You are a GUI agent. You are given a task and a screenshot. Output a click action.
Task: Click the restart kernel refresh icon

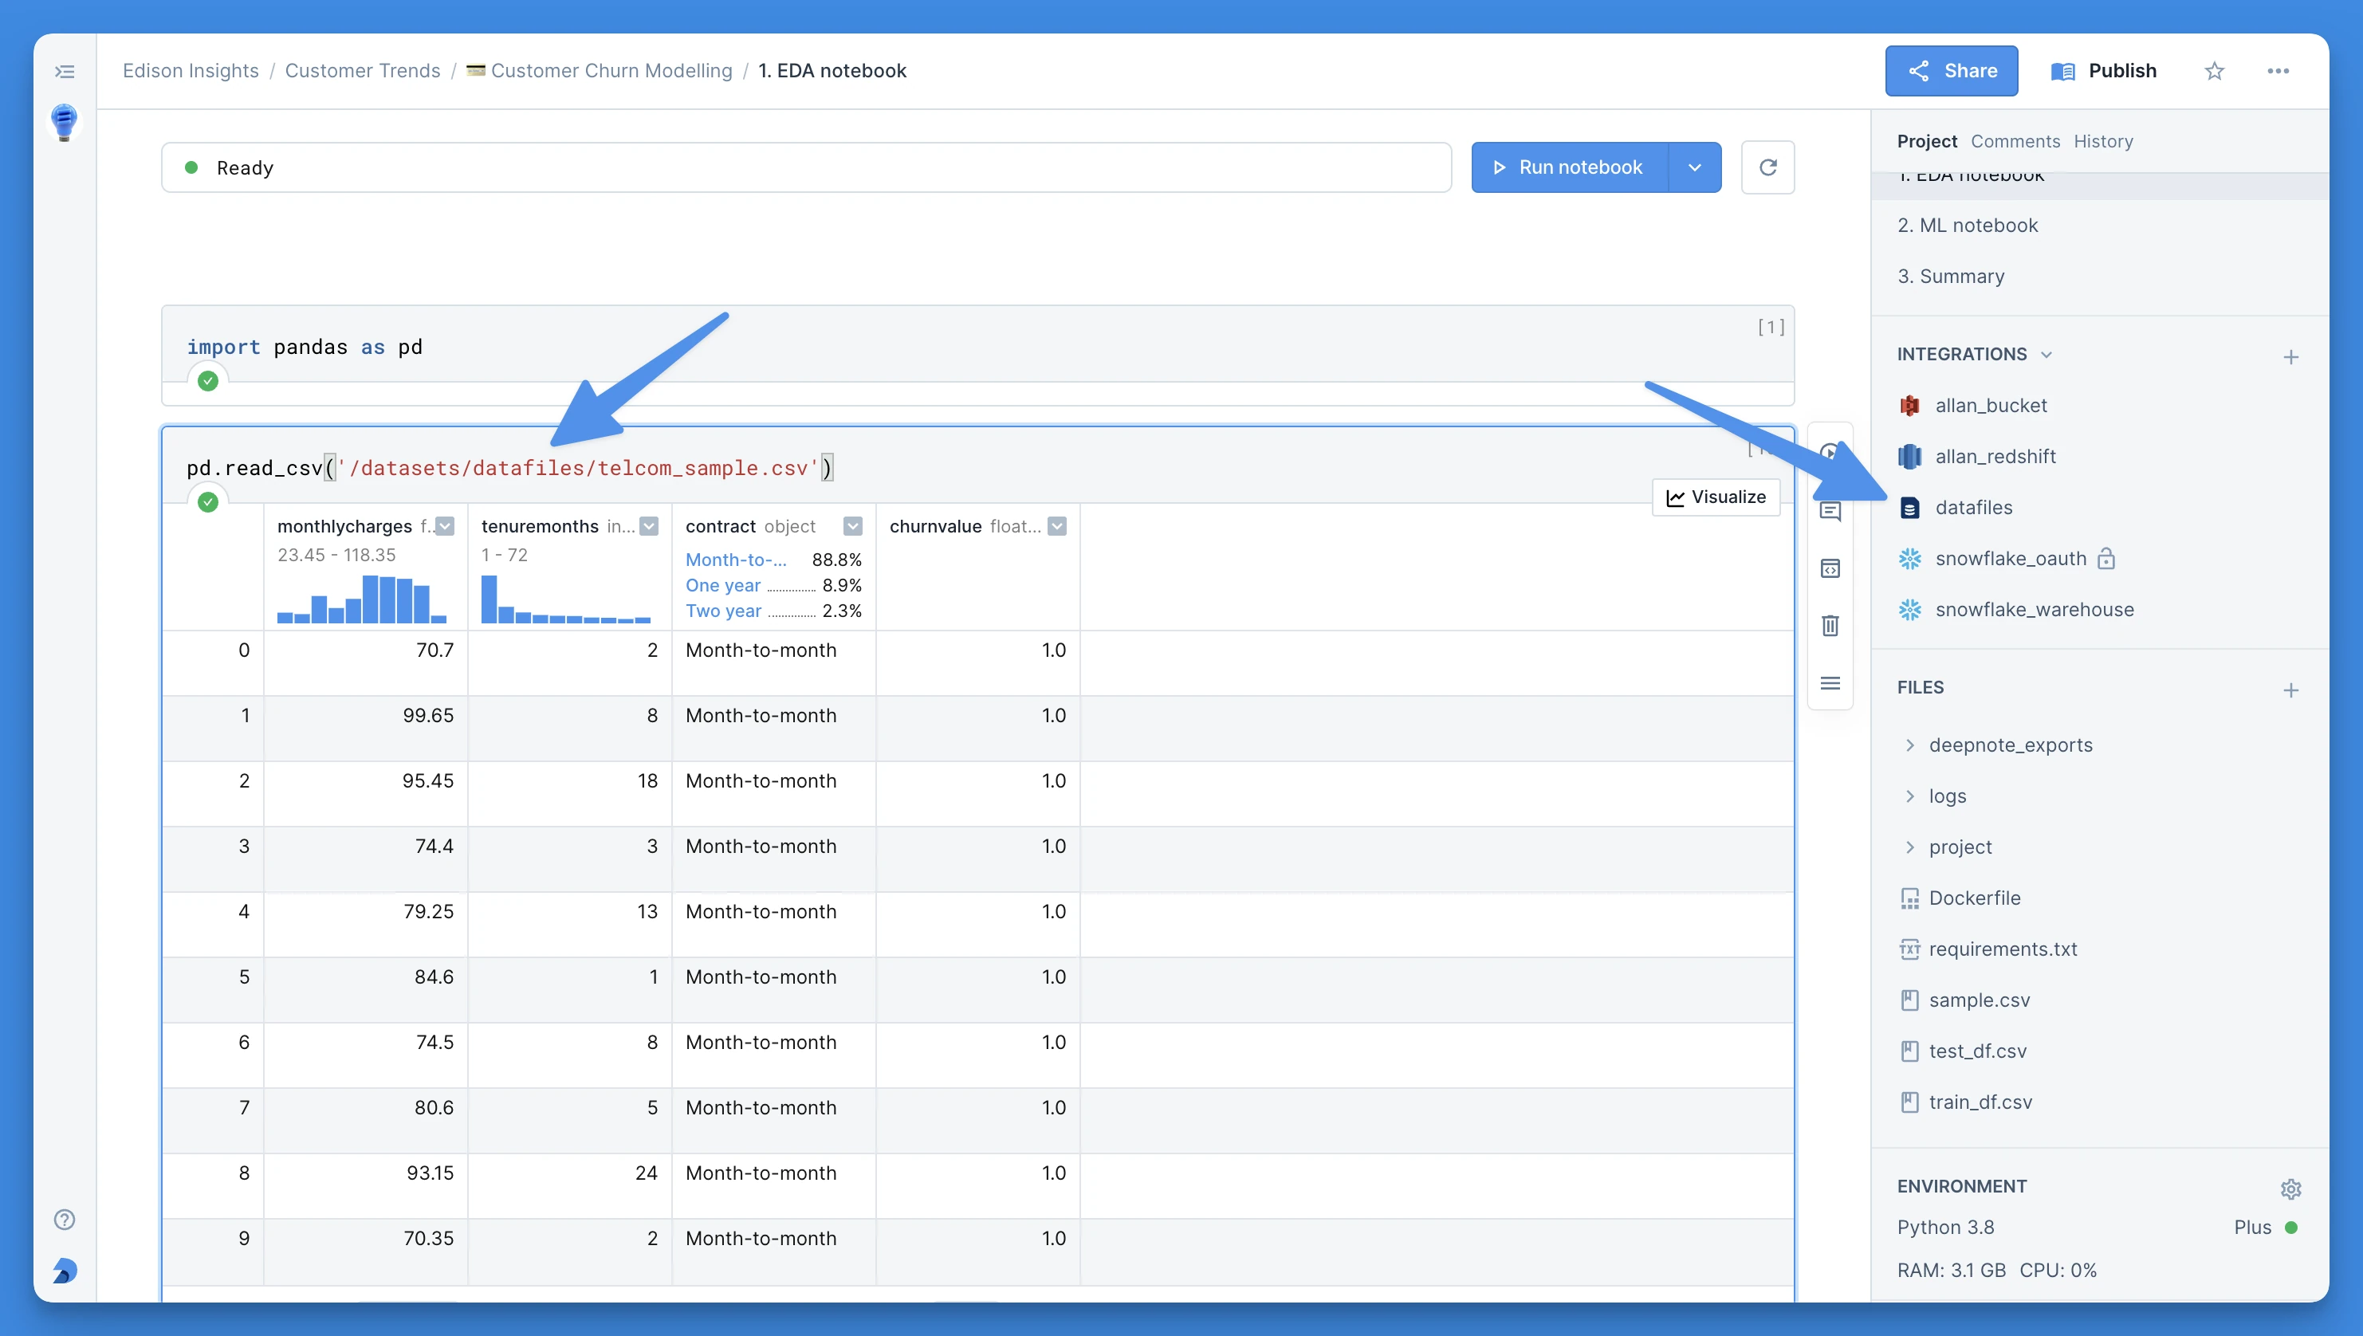1767,167
